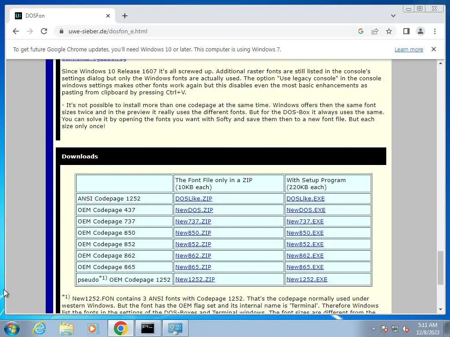Click The Font File only in a ZIP header
This screenshot has height=337, width=450.
coord(229,184)
